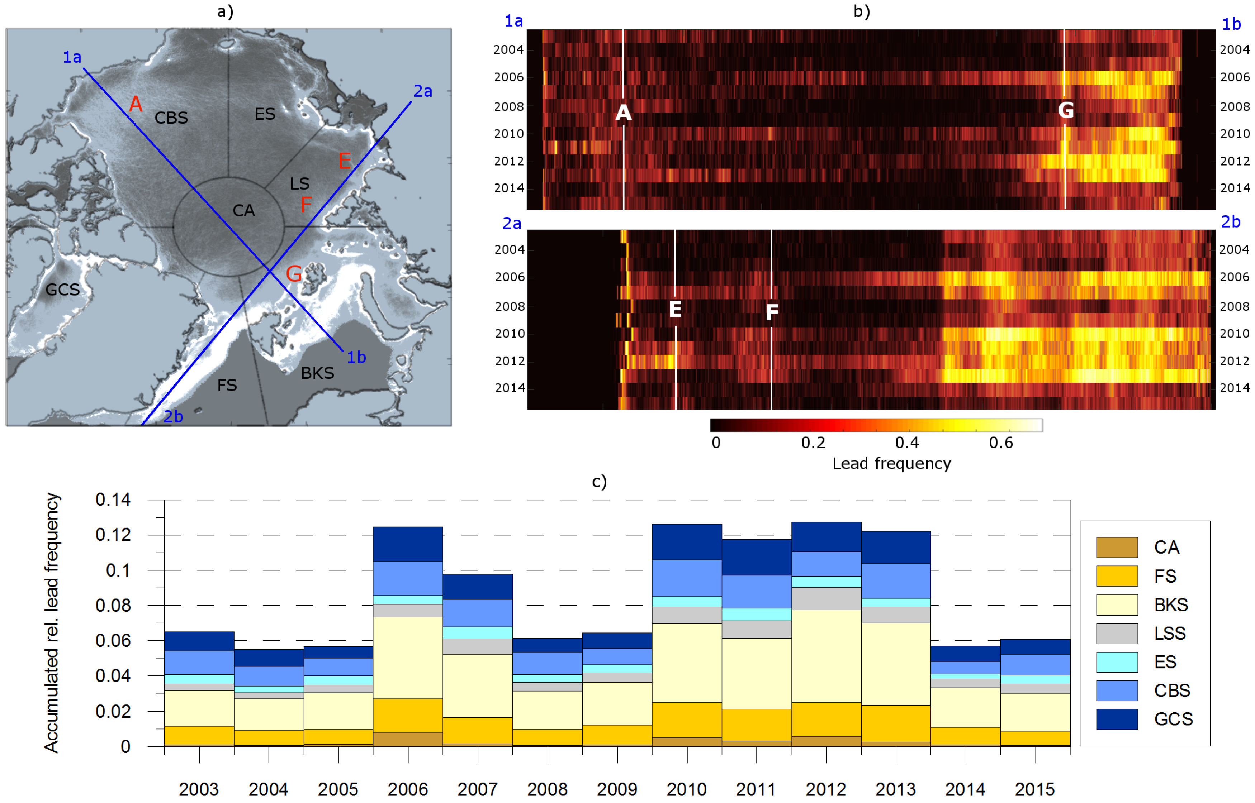Click the BKS region label on map
Viewport: 1255px width, 803px height.
click(317, 373)
